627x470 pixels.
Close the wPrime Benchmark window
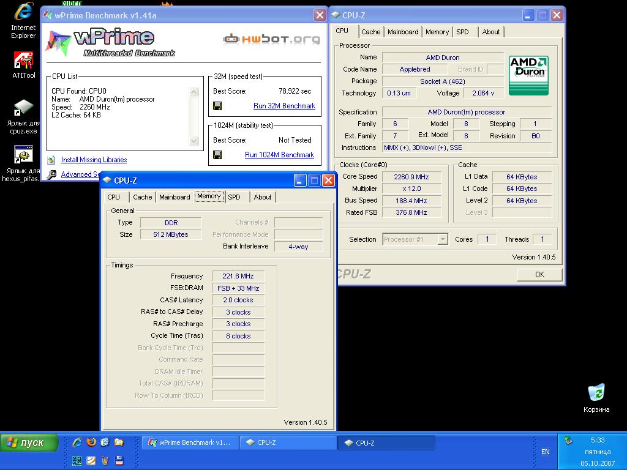tap(320, 15)
